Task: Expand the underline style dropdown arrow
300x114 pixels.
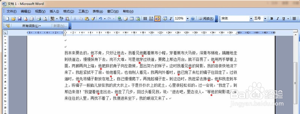Action: pos(288,19)
